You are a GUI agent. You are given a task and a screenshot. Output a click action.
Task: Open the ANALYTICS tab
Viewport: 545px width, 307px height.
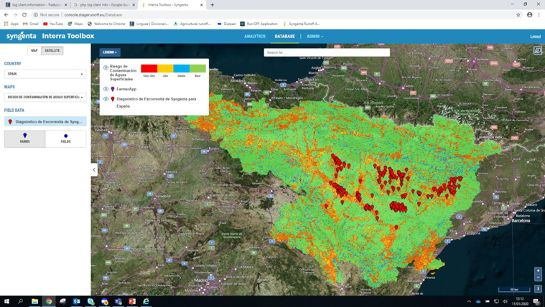coord(255,37)
